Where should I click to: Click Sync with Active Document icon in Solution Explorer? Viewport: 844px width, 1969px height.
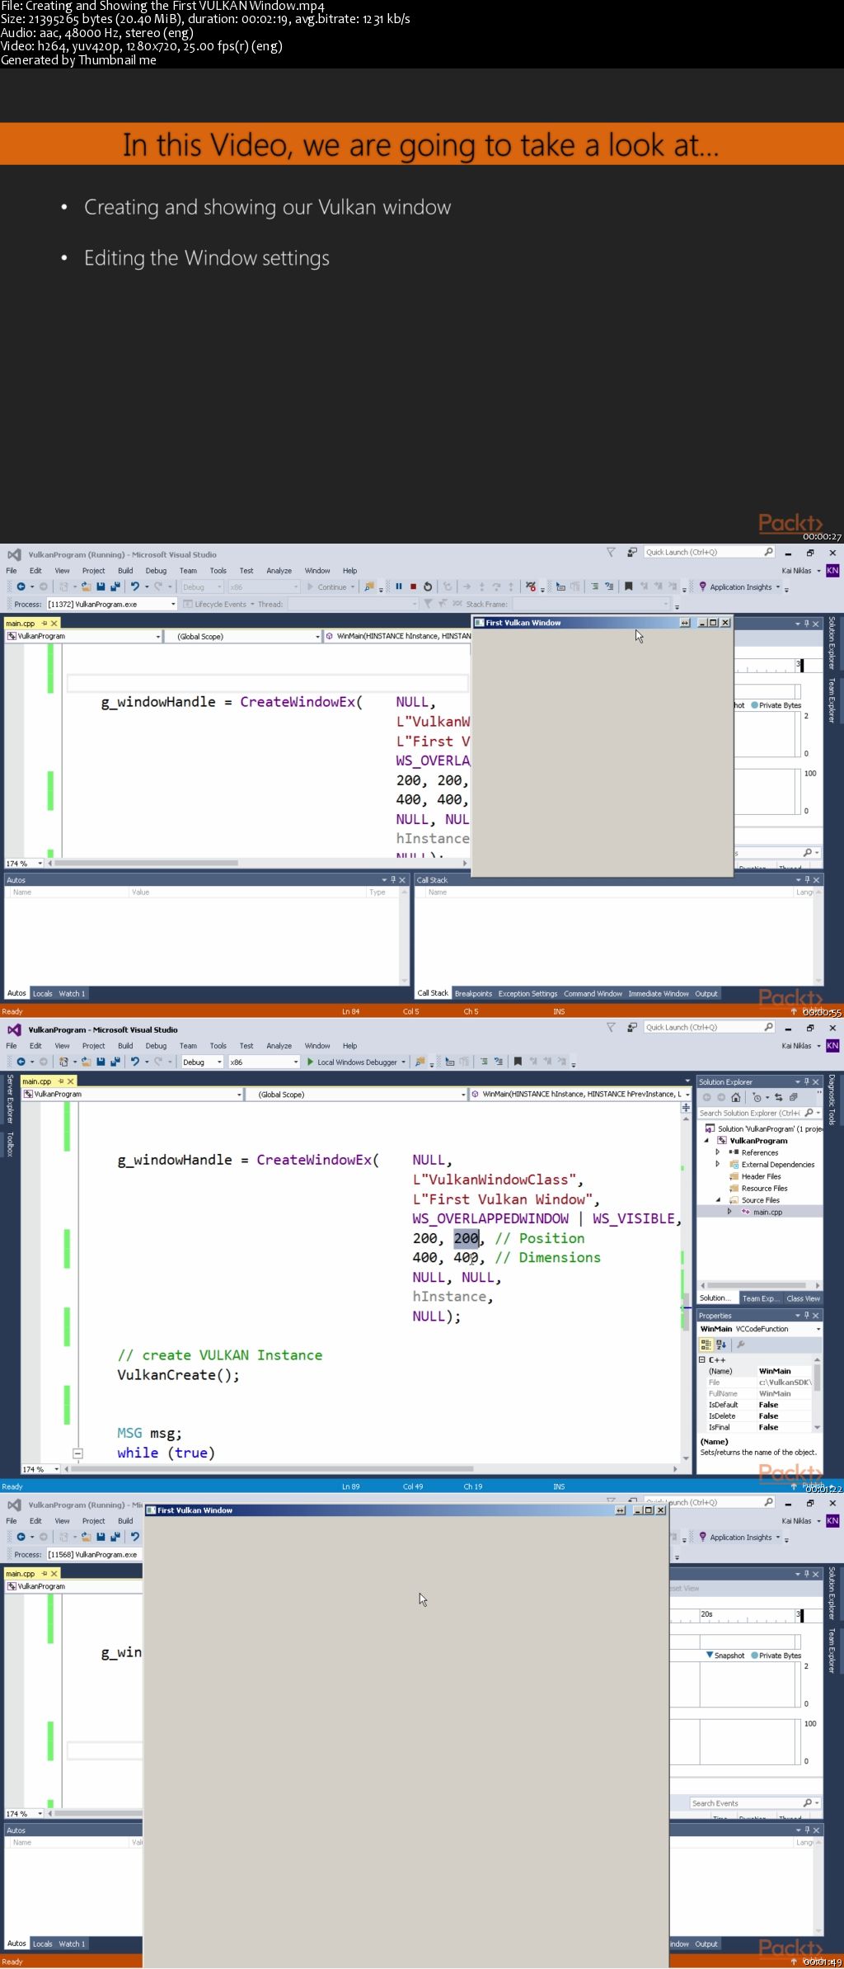pos(779,1097)
